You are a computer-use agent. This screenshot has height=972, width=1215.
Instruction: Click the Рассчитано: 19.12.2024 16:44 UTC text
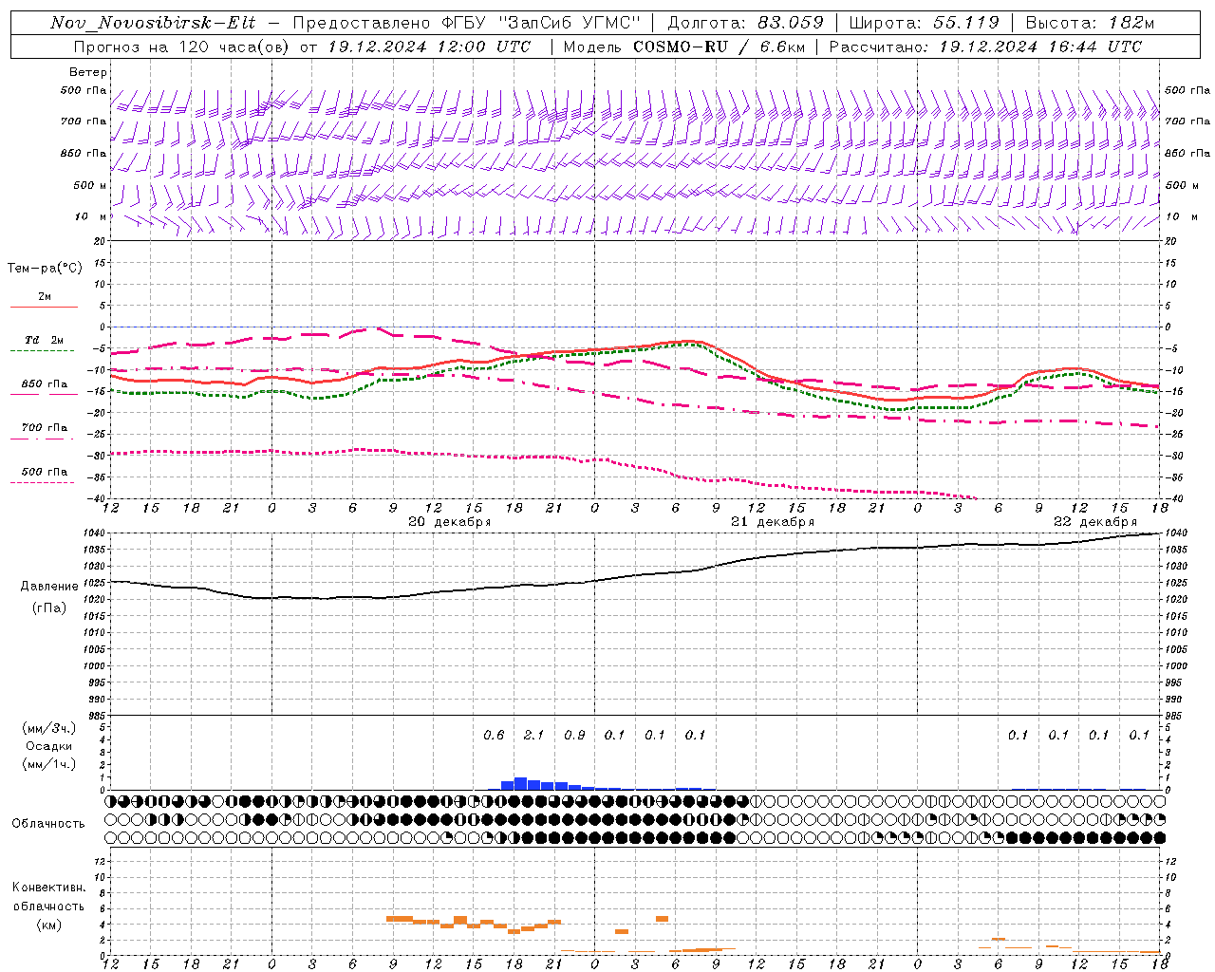[986, 47]
